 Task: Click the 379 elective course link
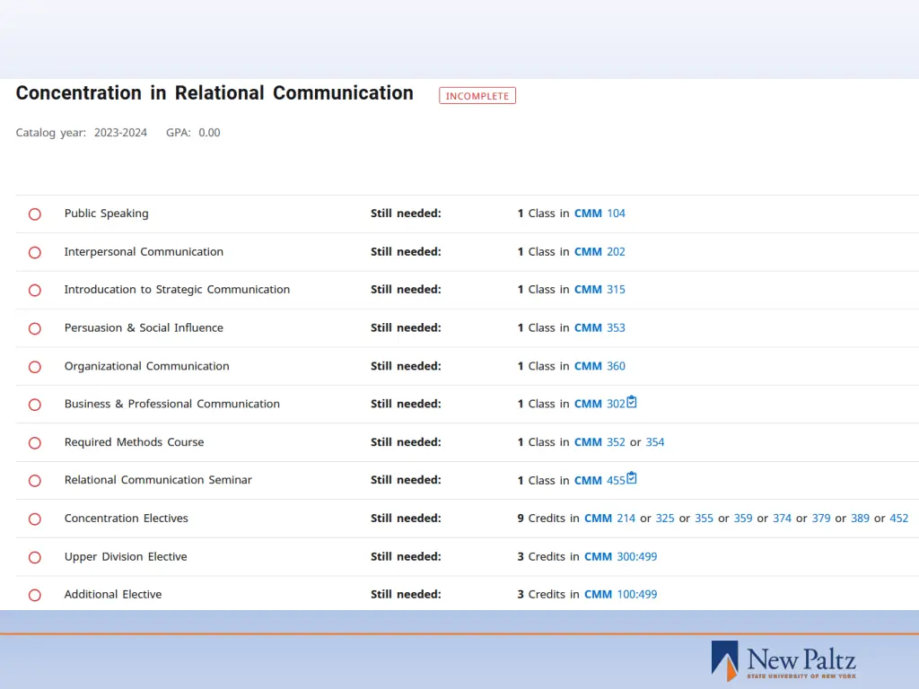[821, 519]
